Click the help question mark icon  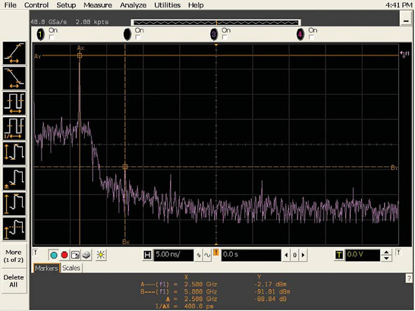coord(409,278)
